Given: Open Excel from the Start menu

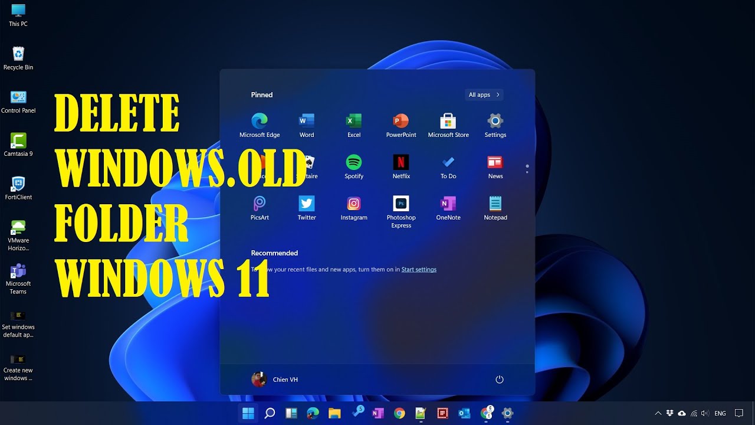Looking at the screenshot, I should (x=353, y=126).
